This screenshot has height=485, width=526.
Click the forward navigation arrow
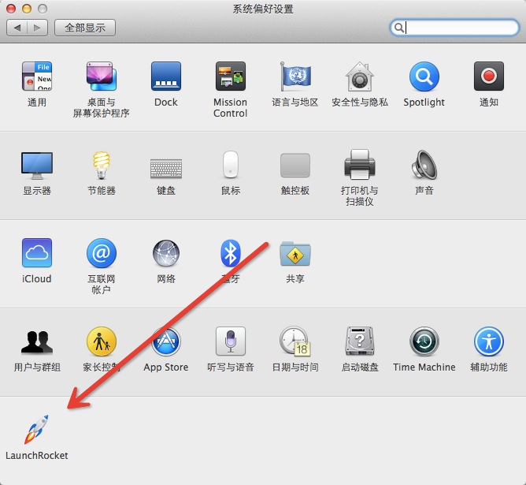38,28
